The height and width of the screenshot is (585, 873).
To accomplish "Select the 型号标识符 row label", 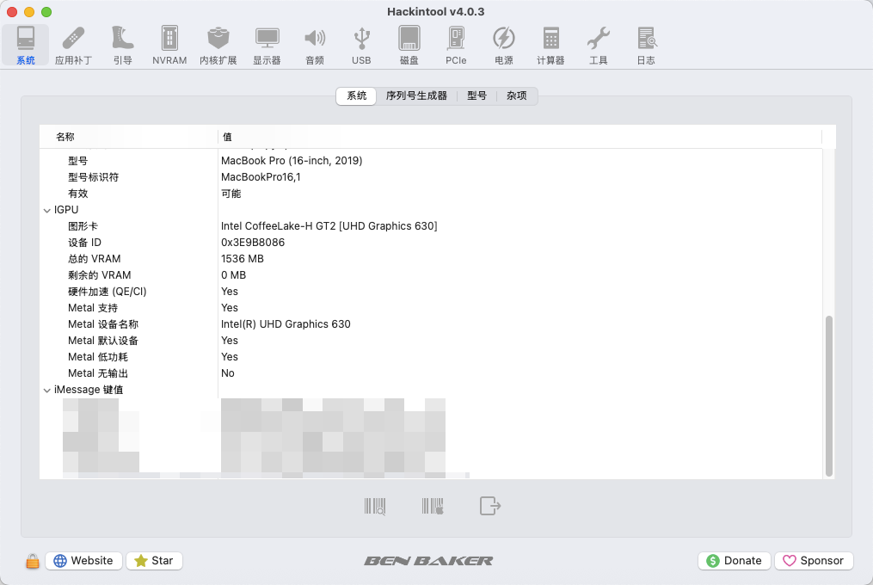I will pyautogui.click(x=94, y=177).
